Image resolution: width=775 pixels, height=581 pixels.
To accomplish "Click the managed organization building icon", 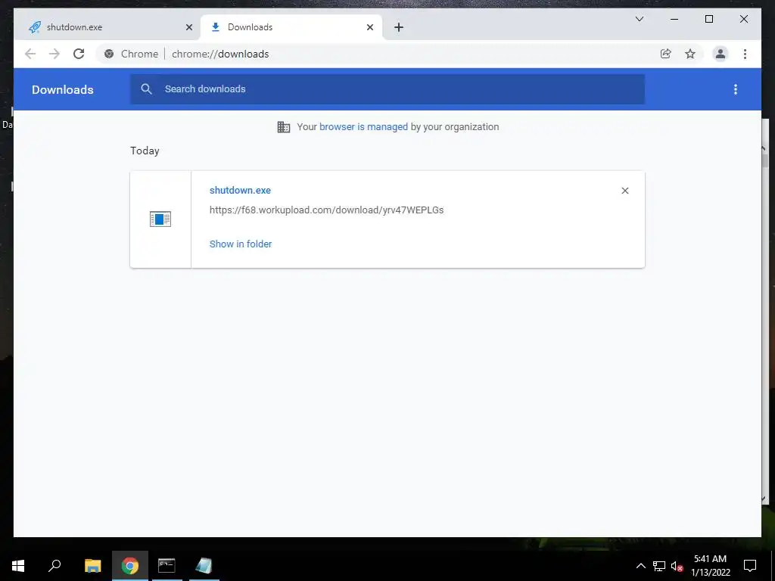I will coord(284,127).
